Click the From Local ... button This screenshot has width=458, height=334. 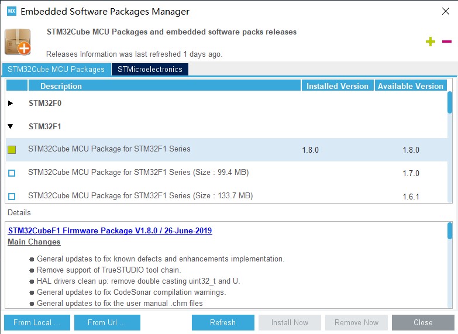(x=37, y=322)
